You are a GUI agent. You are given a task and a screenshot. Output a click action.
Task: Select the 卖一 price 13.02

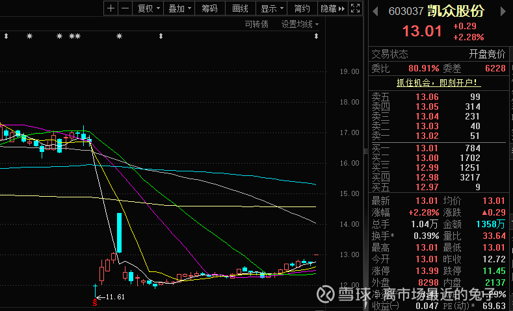click(427, 136)
